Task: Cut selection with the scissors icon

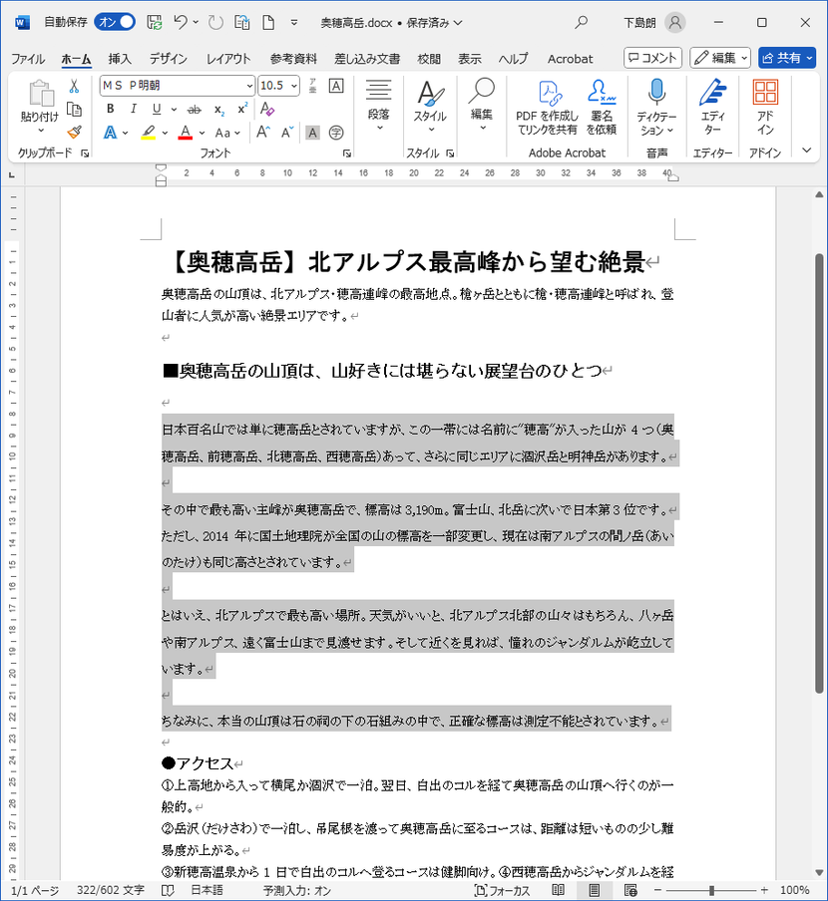Action: [74, 86]
